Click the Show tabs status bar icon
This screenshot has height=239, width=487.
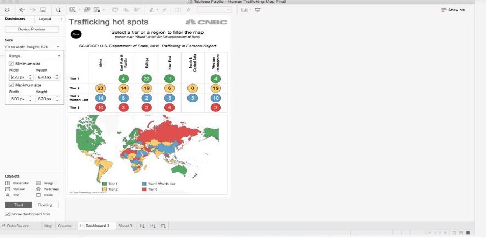pyautogui.click(x=468, y=233)
